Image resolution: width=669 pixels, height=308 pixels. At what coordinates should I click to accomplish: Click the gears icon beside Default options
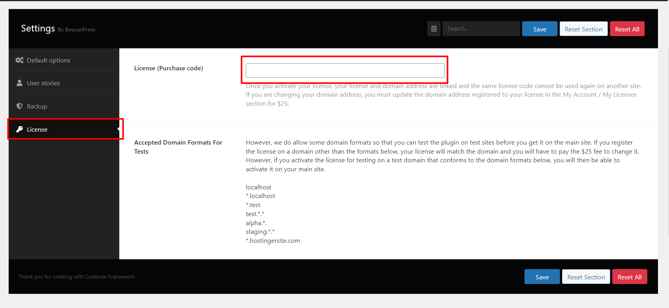[x=19, y=60]
